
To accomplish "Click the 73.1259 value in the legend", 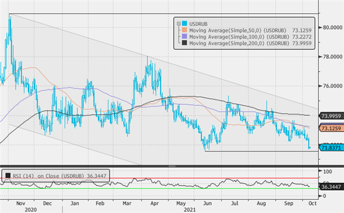I will point(302,30).
